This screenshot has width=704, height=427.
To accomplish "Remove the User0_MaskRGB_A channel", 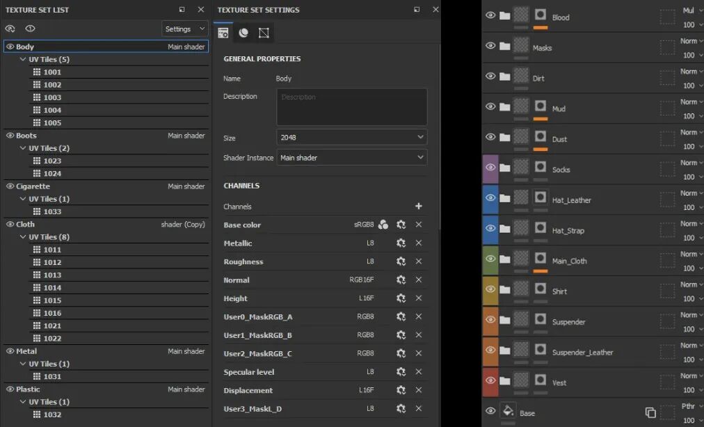I will tap(419, 316).
